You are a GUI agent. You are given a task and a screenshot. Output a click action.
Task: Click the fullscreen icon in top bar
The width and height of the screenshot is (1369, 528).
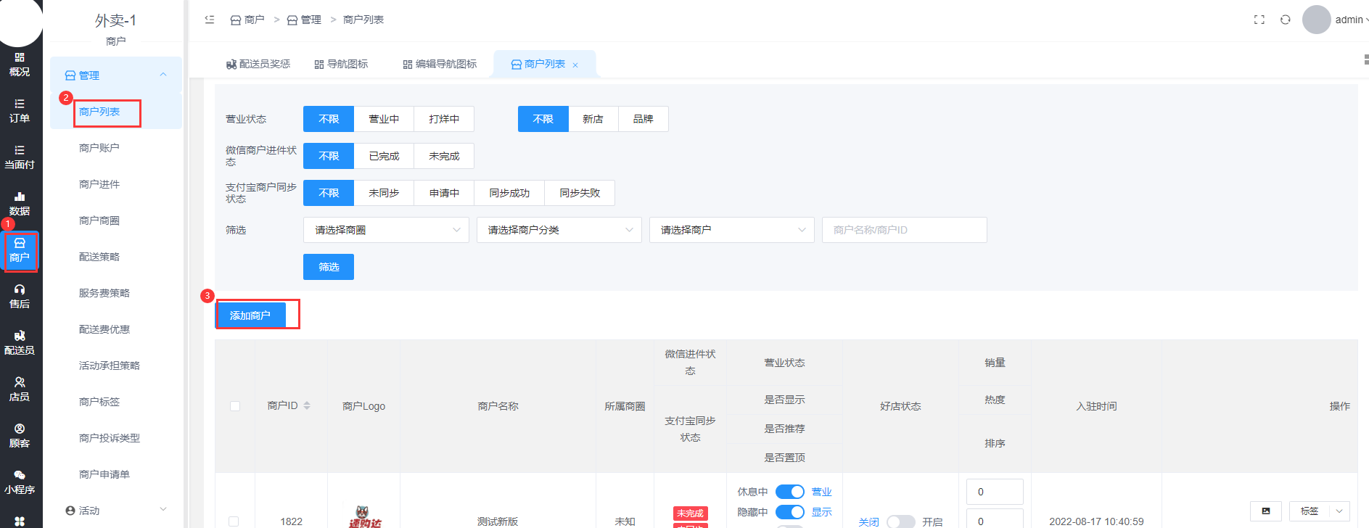coord(1259,20)
